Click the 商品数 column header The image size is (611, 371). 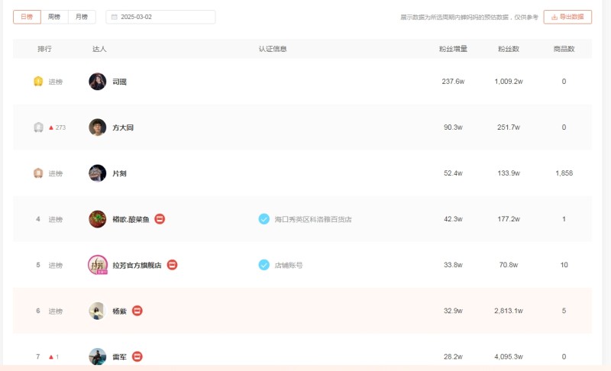pyautogui.click(x=564, y=49)
